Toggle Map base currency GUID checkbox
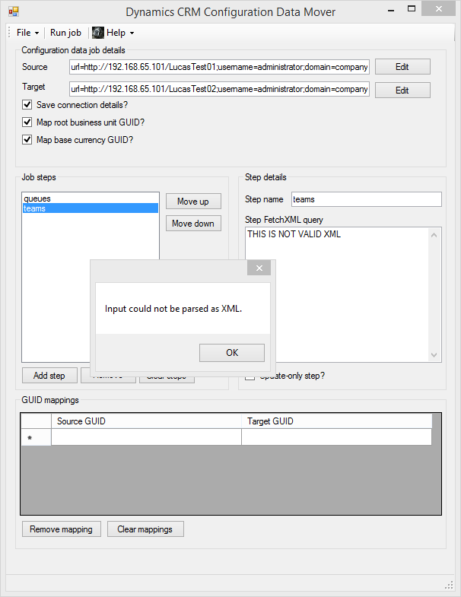461x597 pixels. tap(27, 140)
